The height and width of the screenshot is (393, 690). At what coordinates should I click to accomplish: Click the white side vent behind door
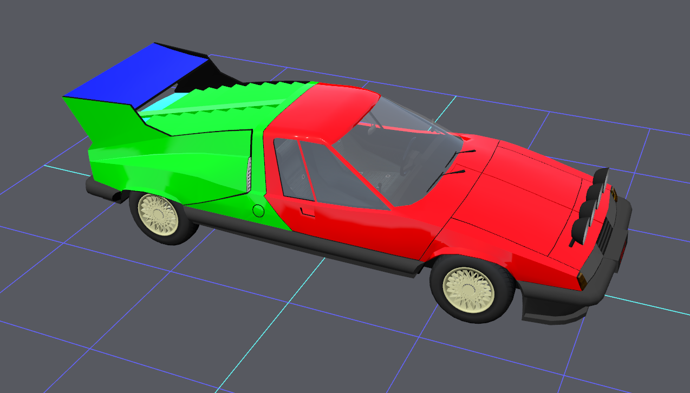pyautogui.click(x=249, y=174)
